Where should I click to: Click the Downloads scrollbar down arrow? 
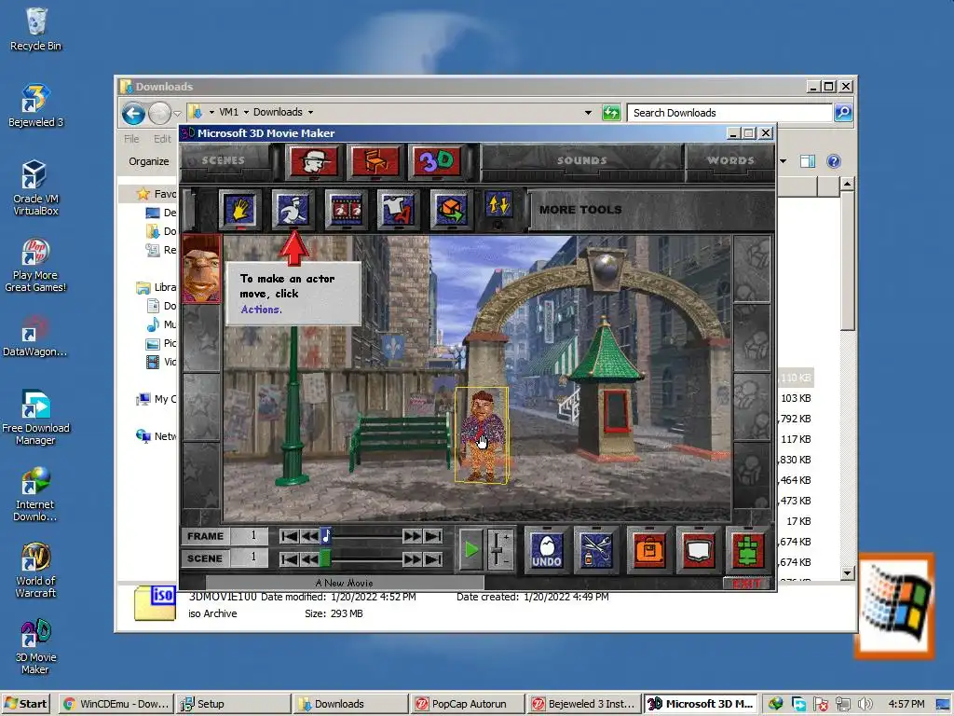click(847, 573)
